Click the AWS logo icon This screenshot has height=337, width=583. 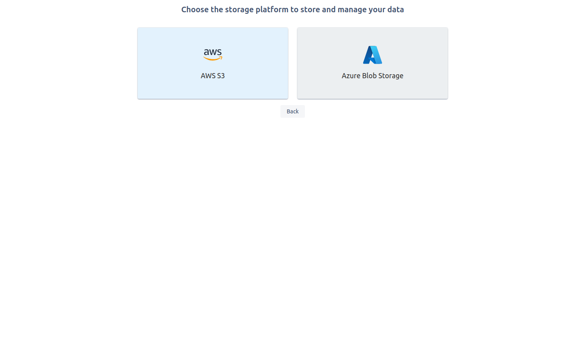213,55
